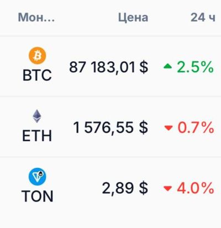The image size is (221, 228).
Task: Tap the red 4.0% change value
Action: pos(196,188)
